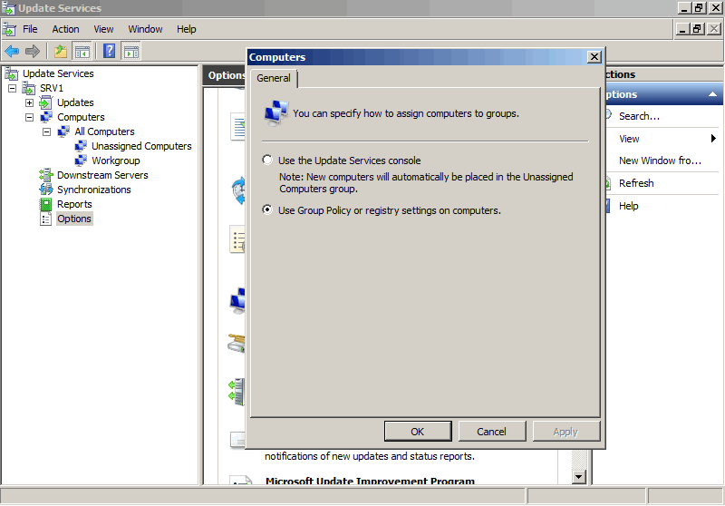The width and height of the screenshot is (725, 506).
Task: Open the Window menu
Action: (x=145, y=29)
